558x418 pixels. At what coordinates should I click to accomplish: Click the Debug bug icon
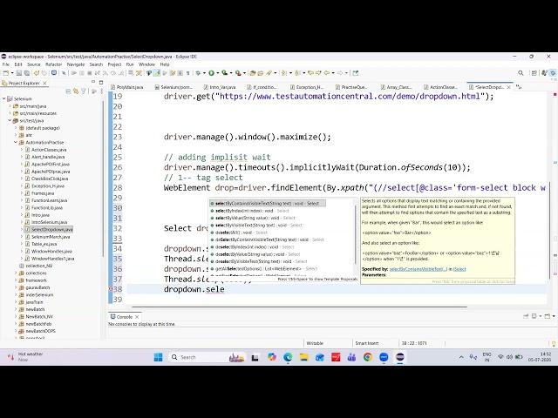point(198,73)
